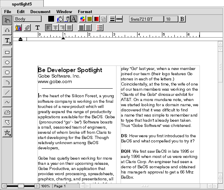224x190 pixels.
Task: Set paragraph alignment to left
Action: tap(49, 28)
